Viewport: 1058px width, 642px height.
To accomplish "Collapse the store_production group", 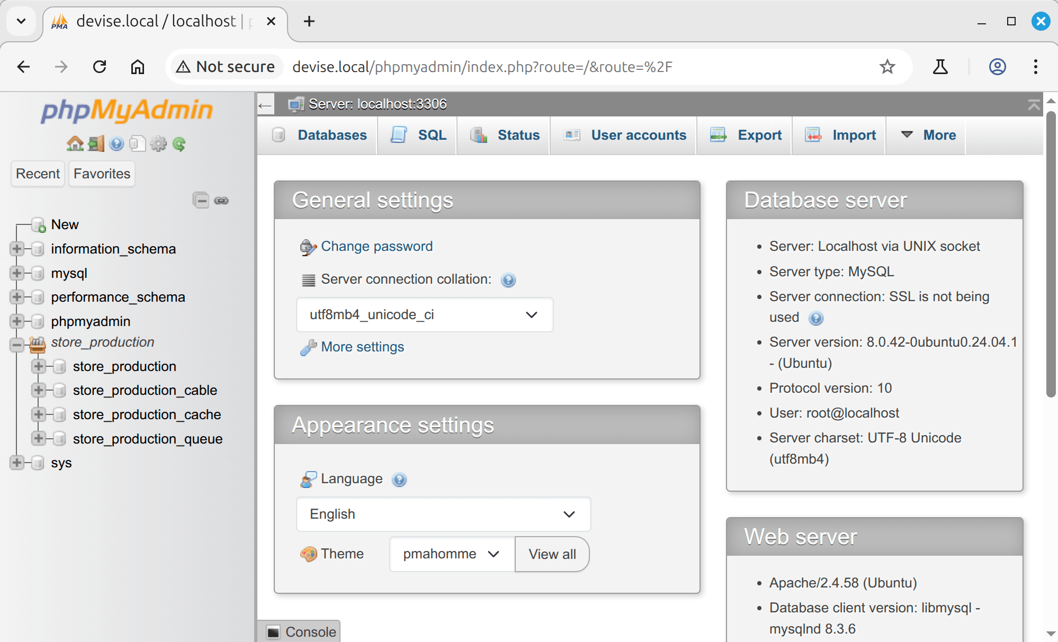I will pyautogui.click(x=17, y=345).
